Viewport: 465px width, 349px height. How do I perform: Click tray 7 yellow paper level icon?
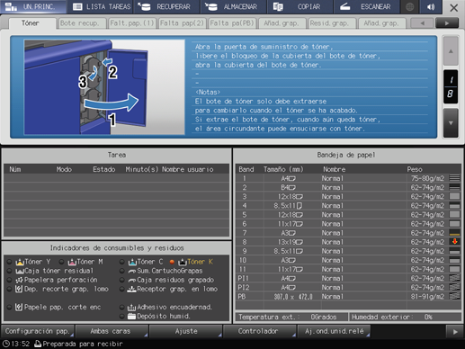click(454, 233)
